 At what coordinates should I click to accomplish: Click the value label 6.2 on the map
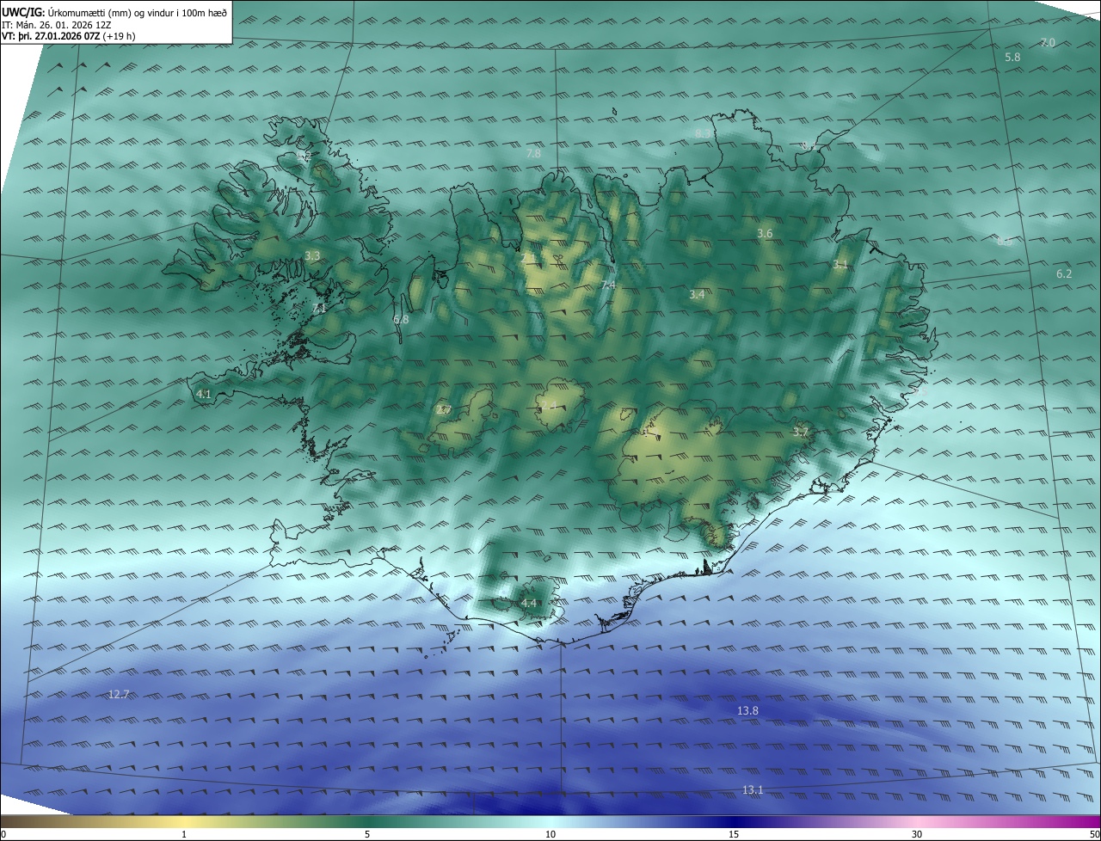point(1064,273)
